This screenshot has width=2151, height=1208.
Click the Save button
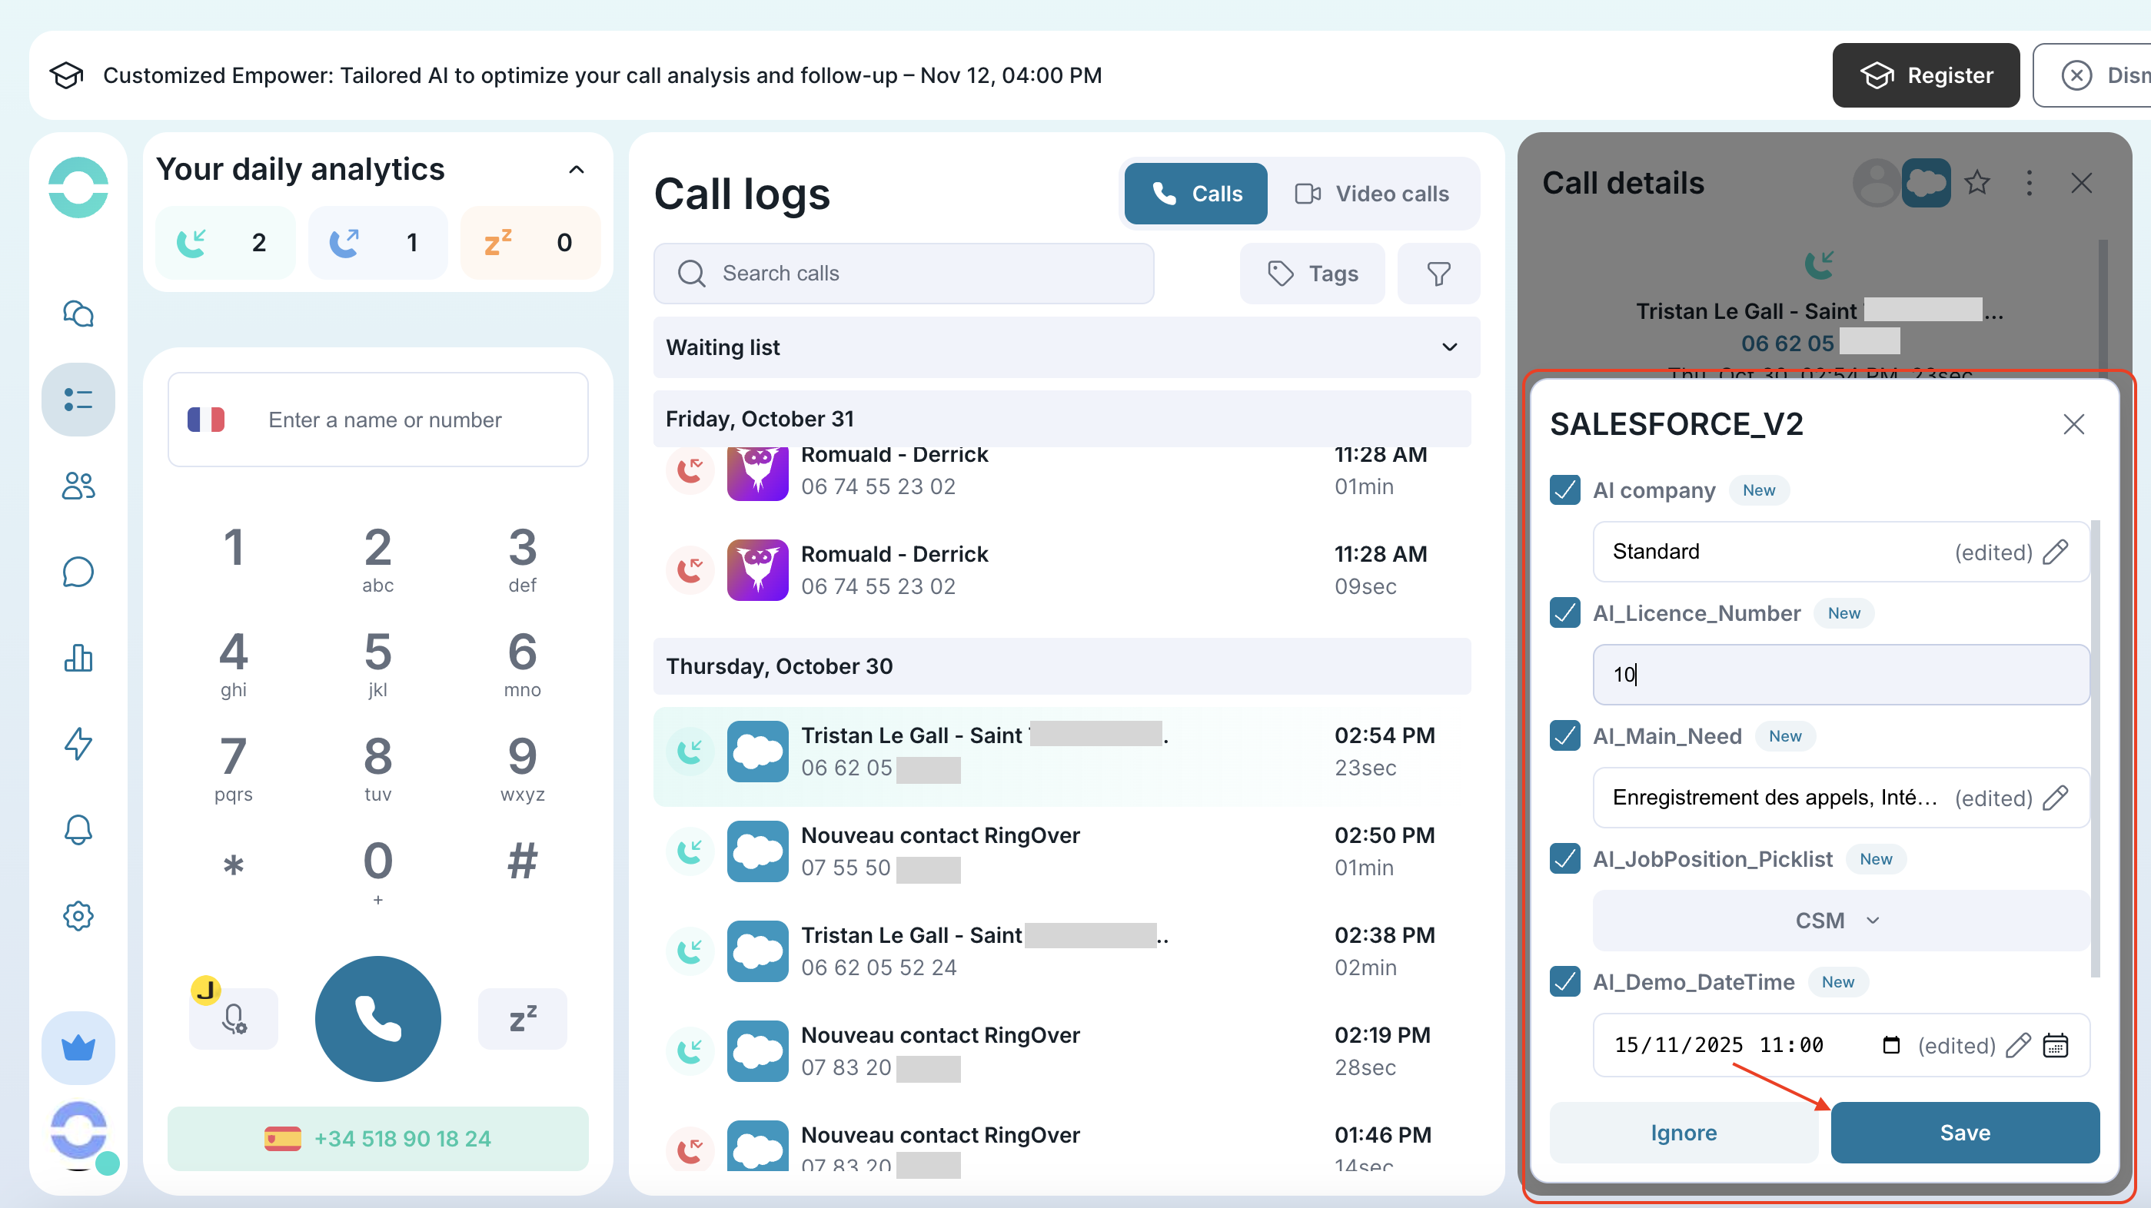1964,1132
